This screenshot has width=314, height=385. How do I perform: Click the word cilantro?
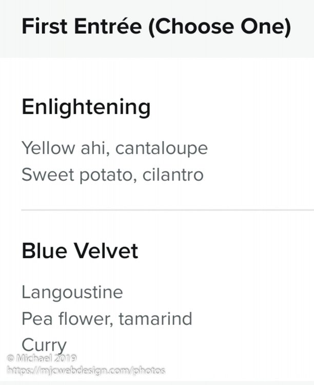pos(173,175)
